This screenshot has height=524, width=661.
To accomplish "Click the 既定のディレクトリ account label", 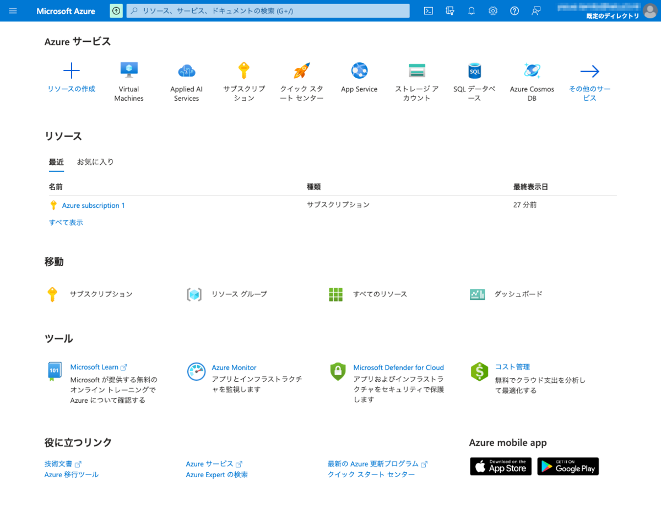I will click(613, 16).
